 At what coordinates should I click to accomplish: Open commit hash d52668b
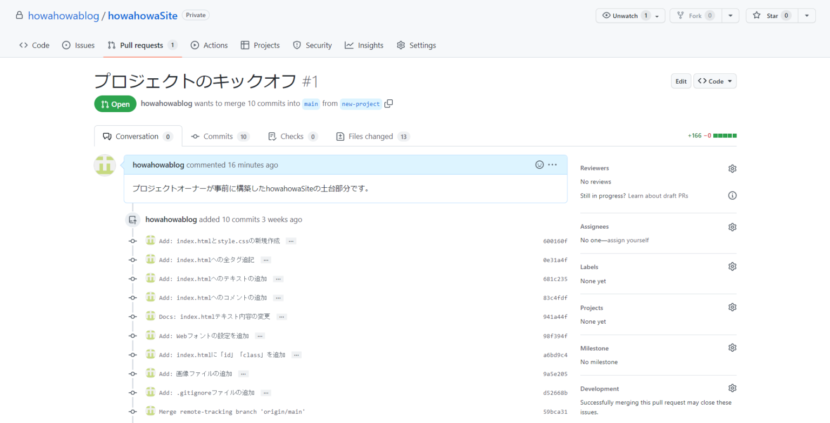555,393
